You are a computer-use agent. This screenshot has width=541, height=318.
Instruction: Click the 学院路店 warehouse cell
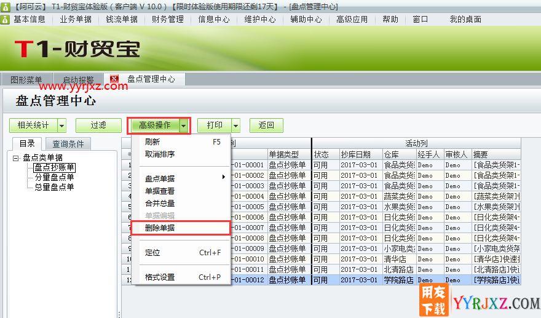click(400, 280)
